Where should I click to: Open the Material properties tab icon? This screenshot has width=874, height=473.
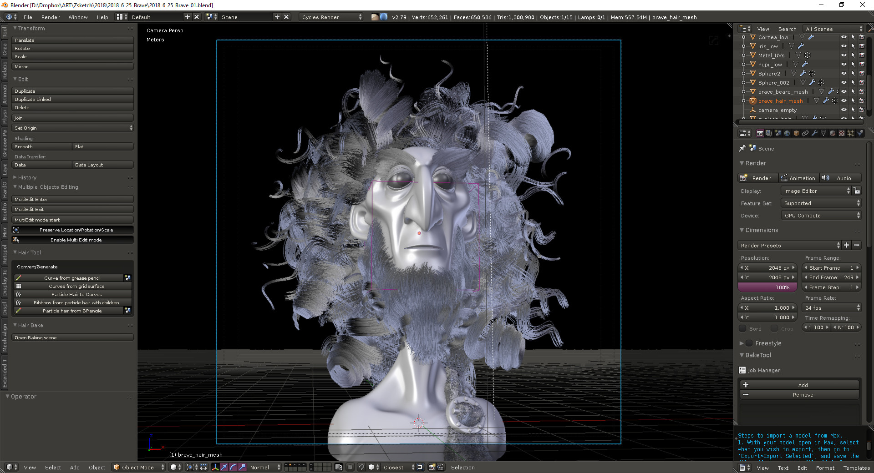click(833, 133)
